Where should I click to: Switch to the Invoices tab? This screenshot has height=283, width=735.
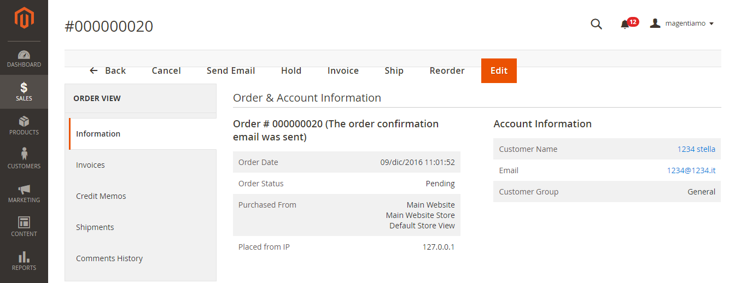(x=90, y=165)
